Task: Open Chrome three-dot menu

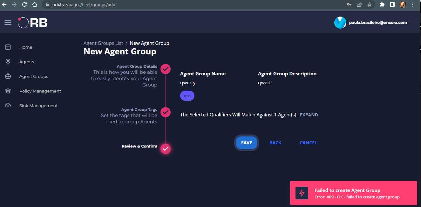Action: (x=413, y=4)
